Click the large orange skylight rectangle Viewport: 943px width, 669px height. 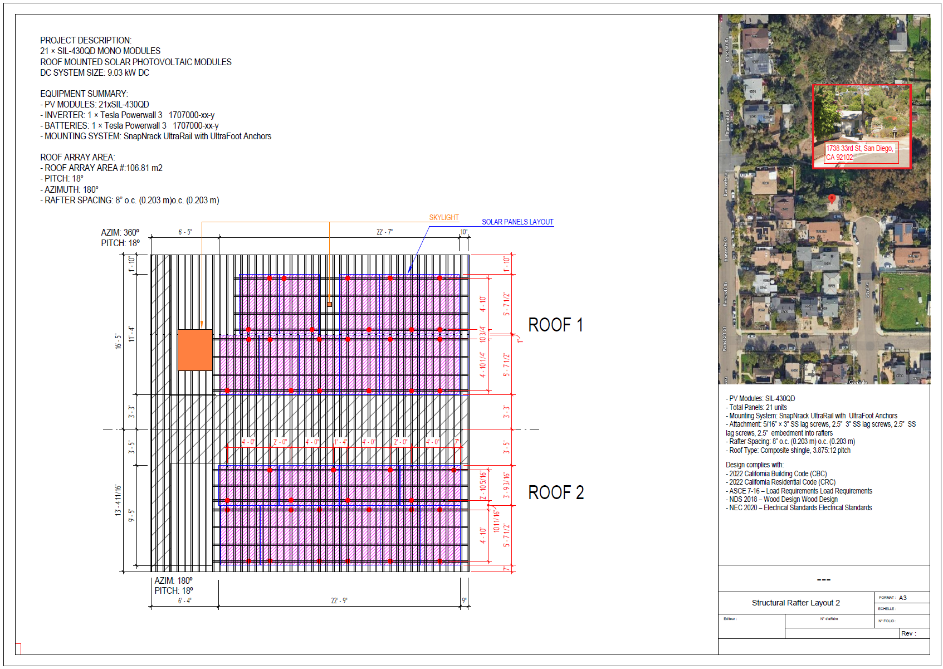coord(195,350)
